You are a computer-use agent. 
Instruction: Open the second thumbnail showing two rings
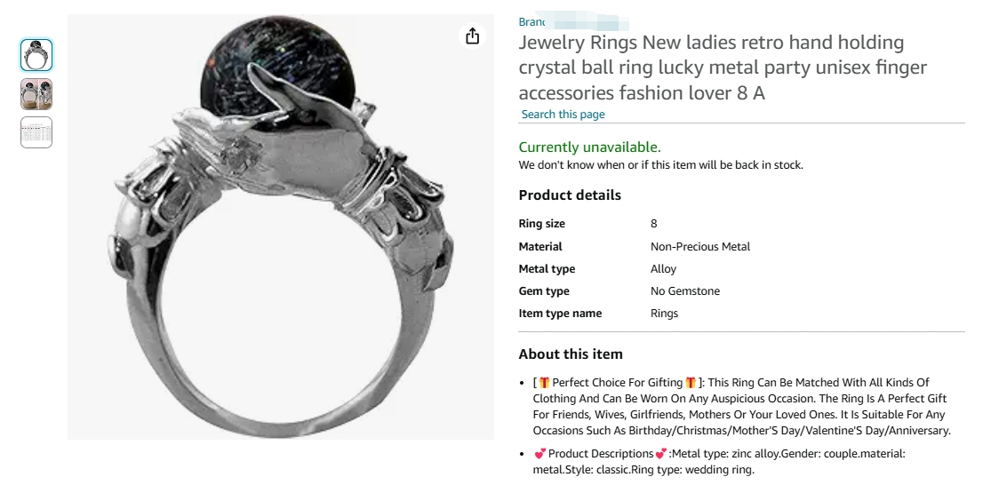(x=36, y=94)
